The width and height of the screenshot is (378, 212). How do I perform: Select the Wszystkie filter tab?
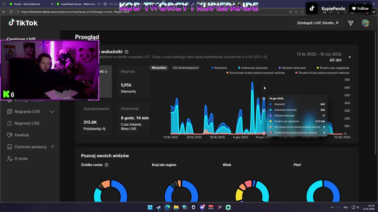pyautogui.click(x=159, y=68)
